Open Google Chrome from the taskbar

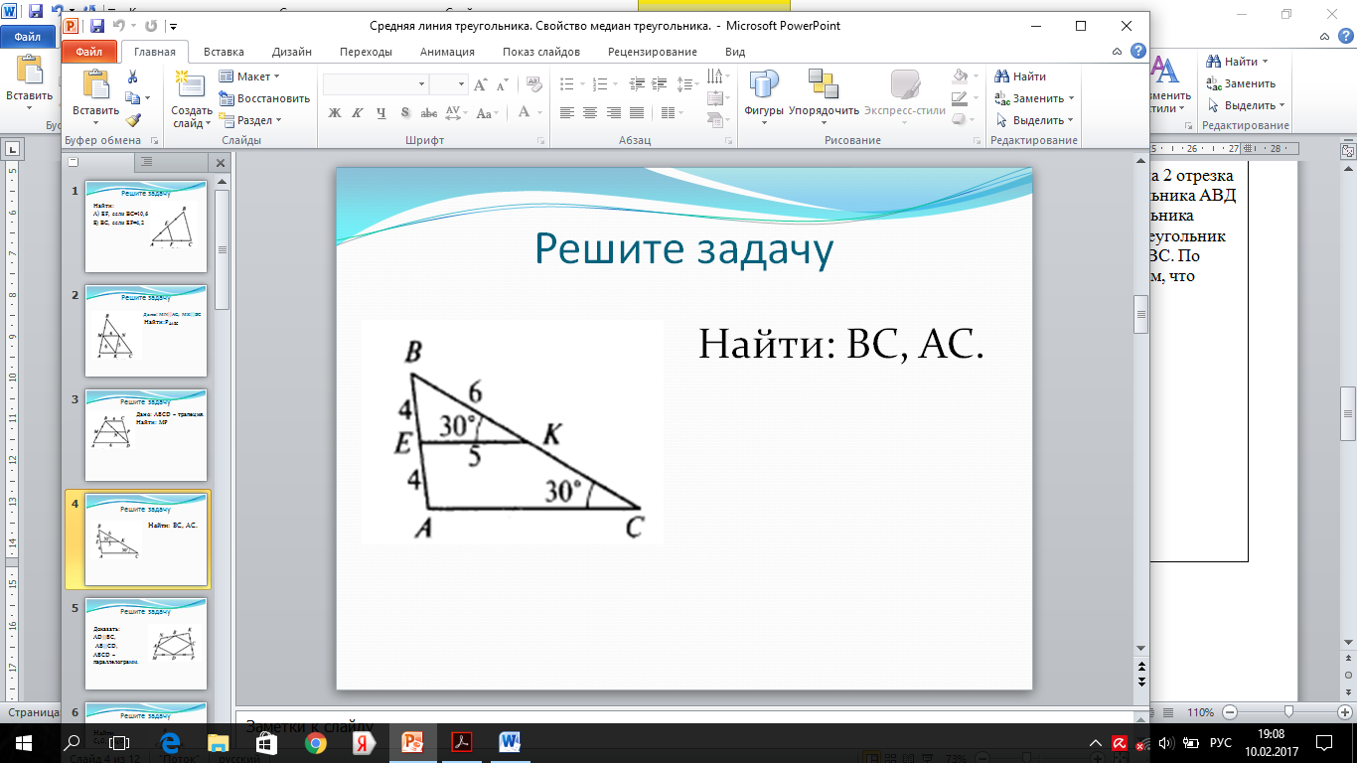tap(315, 742)
